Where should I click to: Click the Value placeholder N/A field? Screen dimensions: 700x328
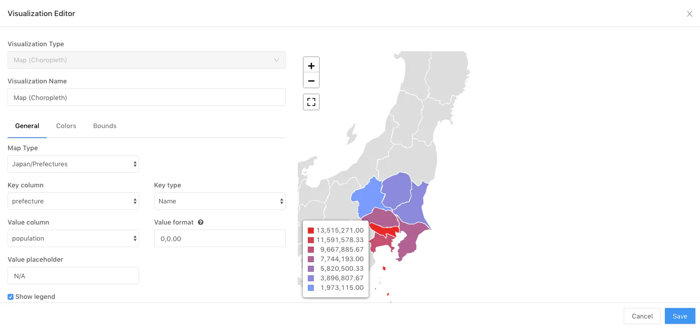click(73, 275)
